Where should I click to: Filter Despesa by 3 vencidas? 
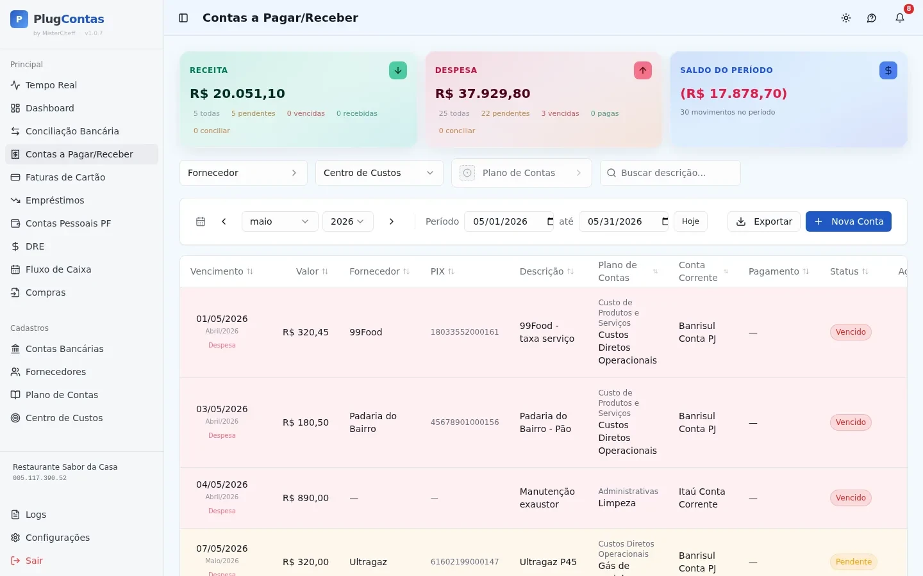tap(560, 113)
